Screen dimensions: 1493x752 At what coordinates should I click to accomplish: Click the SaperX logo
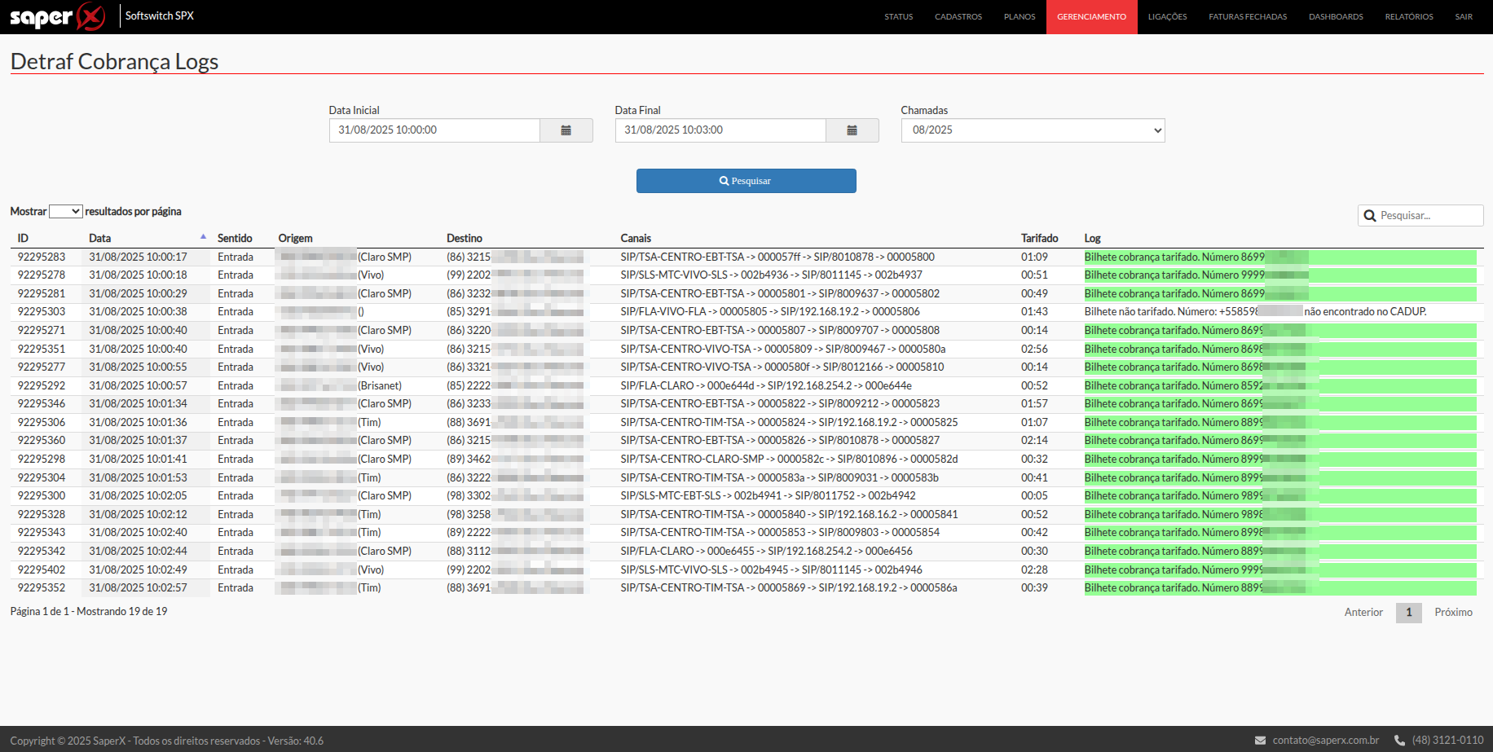(x=57, y=16)
